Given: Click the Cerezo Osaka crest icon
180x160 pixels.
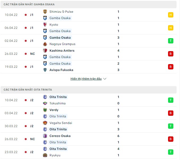Looking at the screenshot, I should pos(45,136).
